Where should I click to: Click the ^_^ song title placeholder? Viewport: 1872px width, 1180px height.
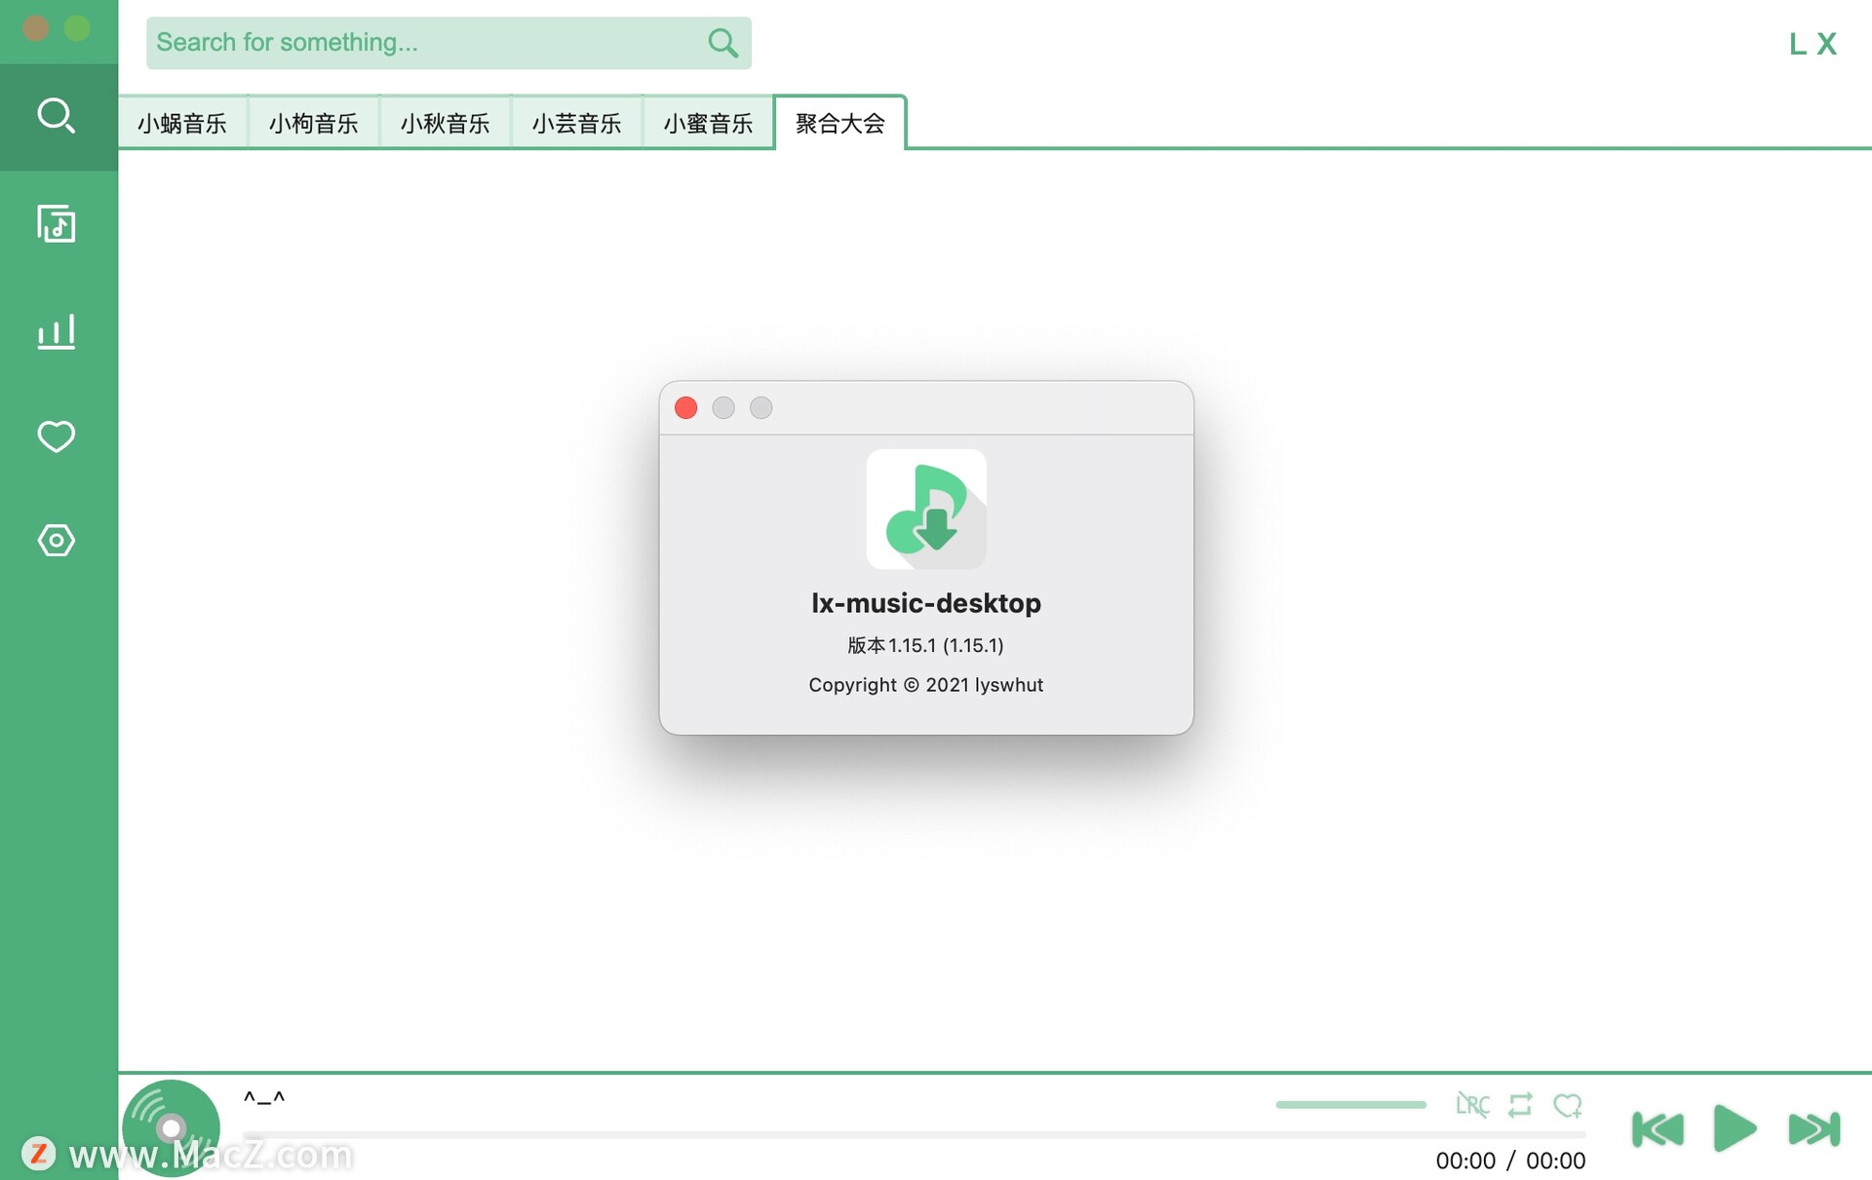click(x=264, y=1098)
